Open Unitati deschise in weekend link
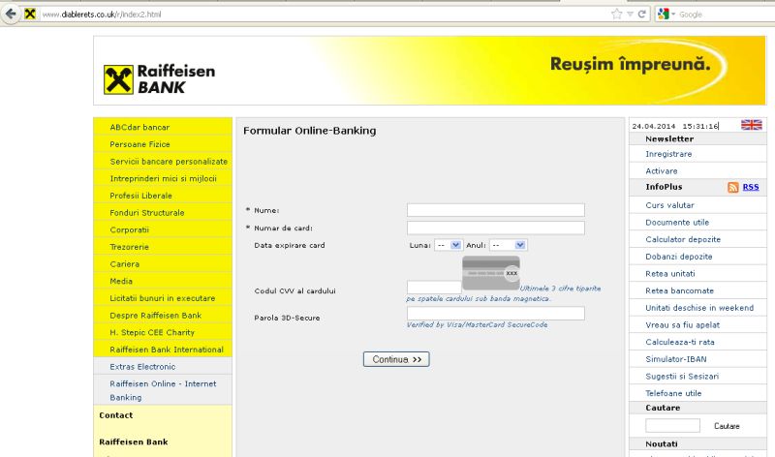 pos(697,308)
